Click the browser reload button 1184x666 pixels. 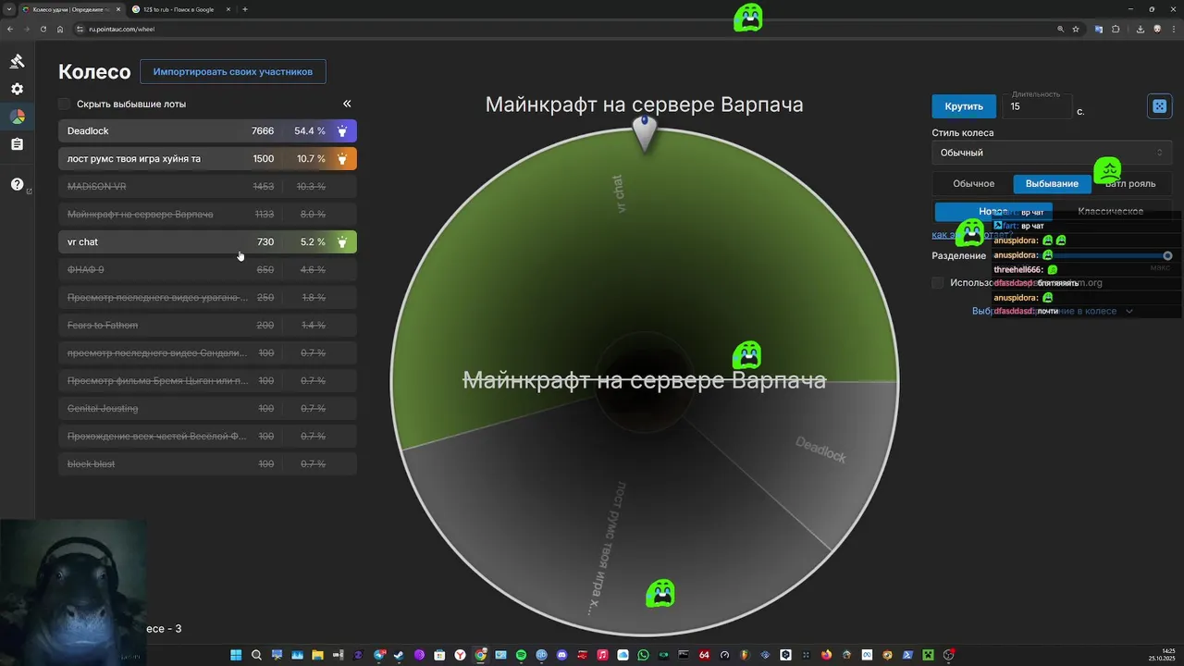click(x=43, y=29)
